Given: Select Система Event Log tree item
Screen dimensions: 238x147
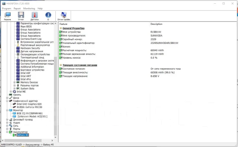Looking at the screenshot, I should tap(31, 39).
